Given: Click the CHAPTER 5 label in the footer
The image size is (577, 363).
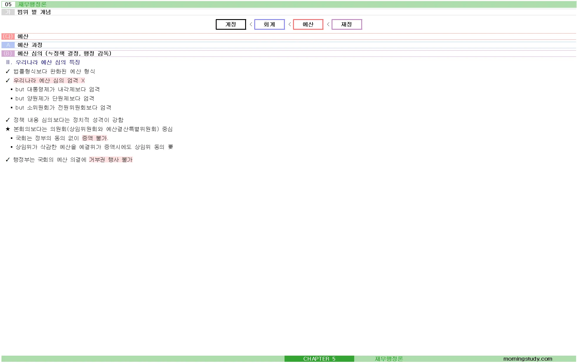Looking at the screenshot, I should click(x=319, y=359).
